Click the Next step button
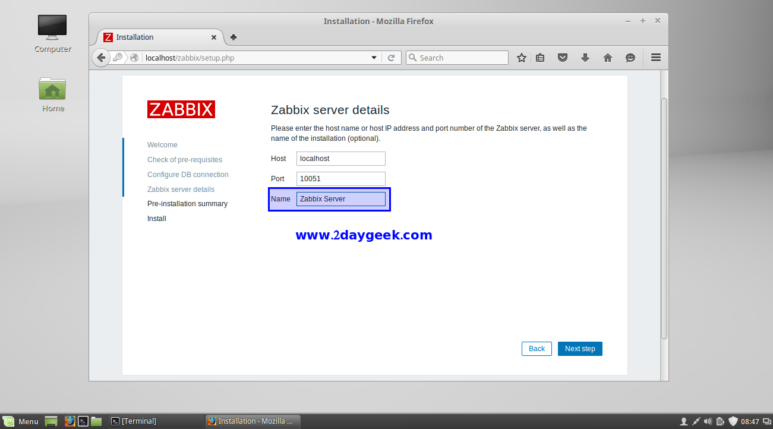This screenshot has height=429, width=773. (x=580, y=349)
